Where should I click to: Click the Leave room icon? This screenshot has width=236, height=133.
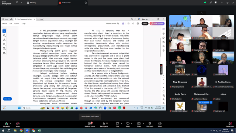230,125
